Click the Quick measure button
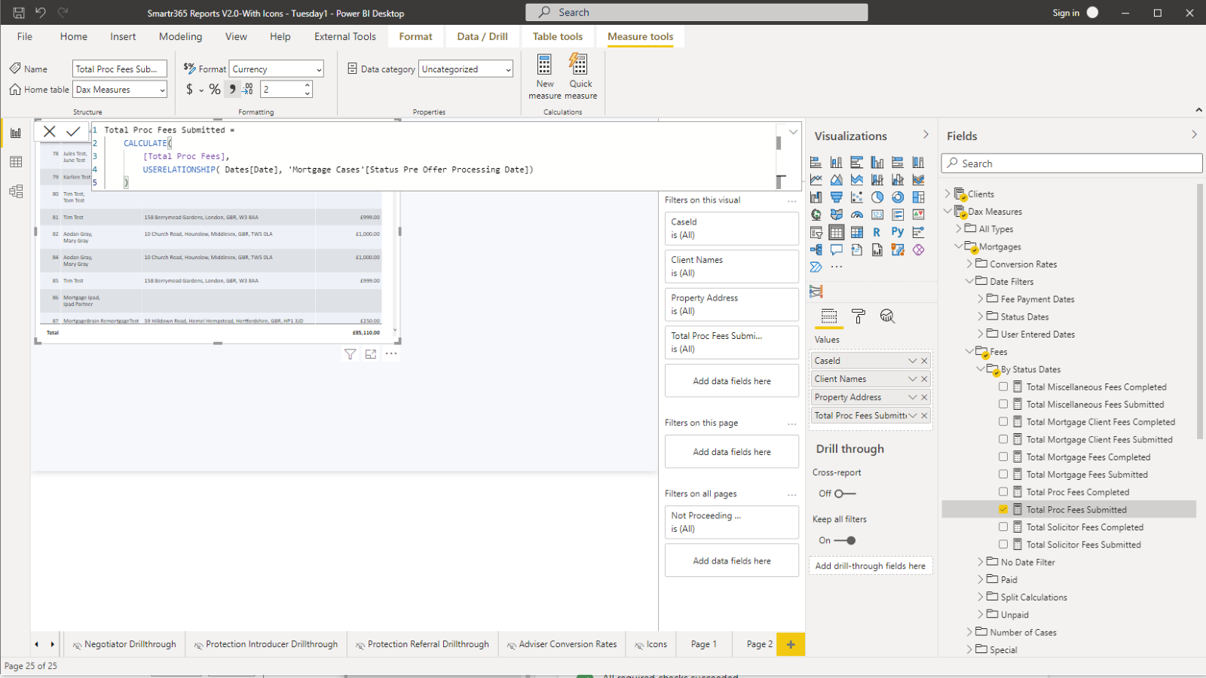The width and height of the screenshot is (1206, 678). tap(580, 76)
